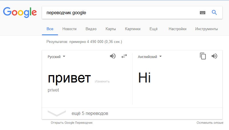Copy the English translation
The image size is (229, 130).
click(203, 56)
